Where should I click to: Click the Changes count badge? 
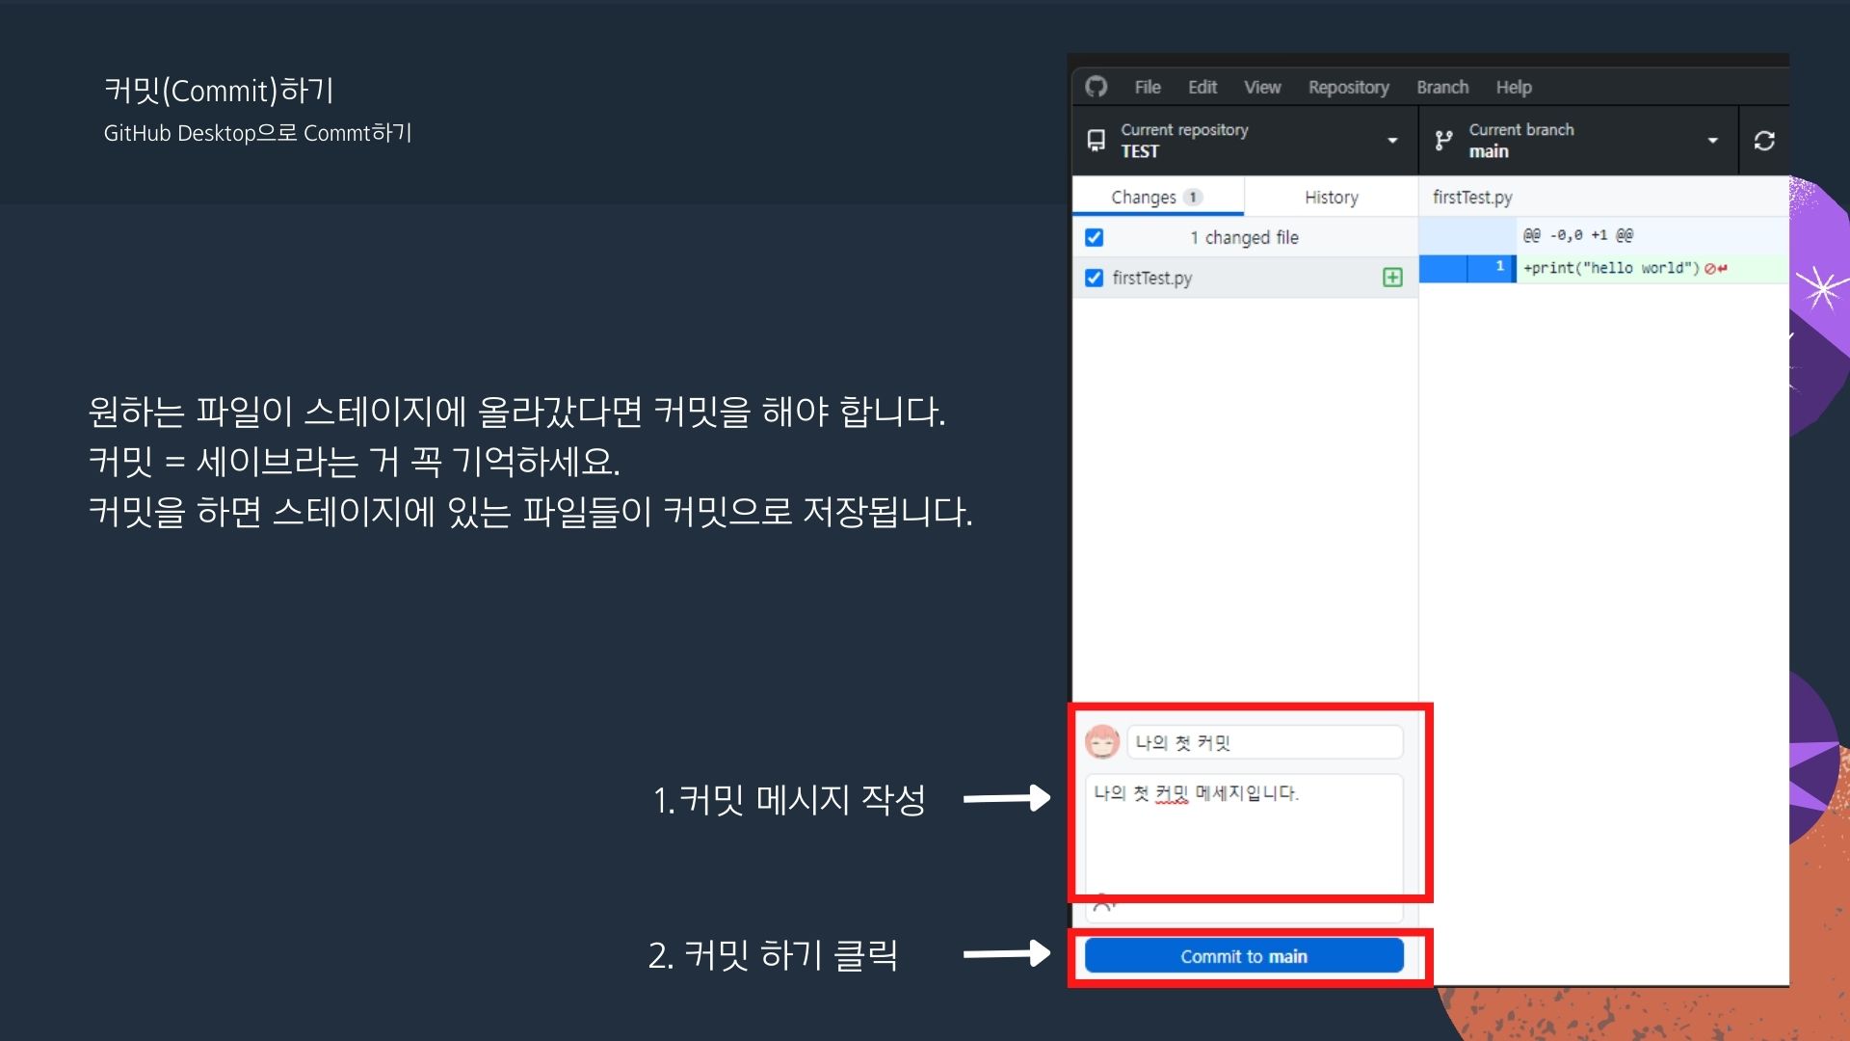click(1193, 197)
